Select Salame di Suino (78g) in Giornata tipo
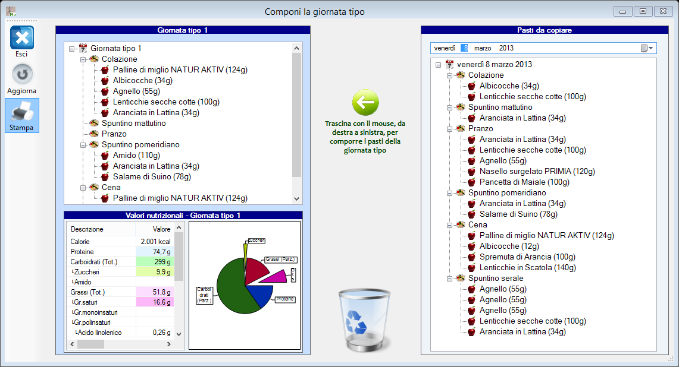 [151, 177]
